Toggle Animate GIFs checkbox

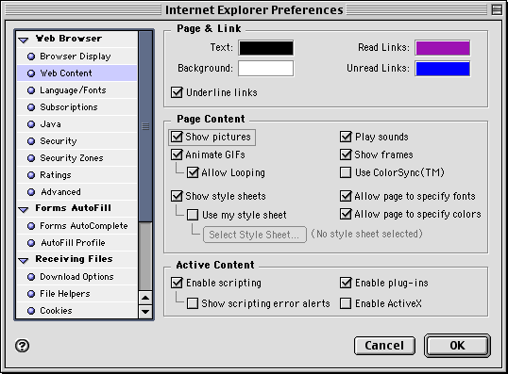[x=177, y=154]
